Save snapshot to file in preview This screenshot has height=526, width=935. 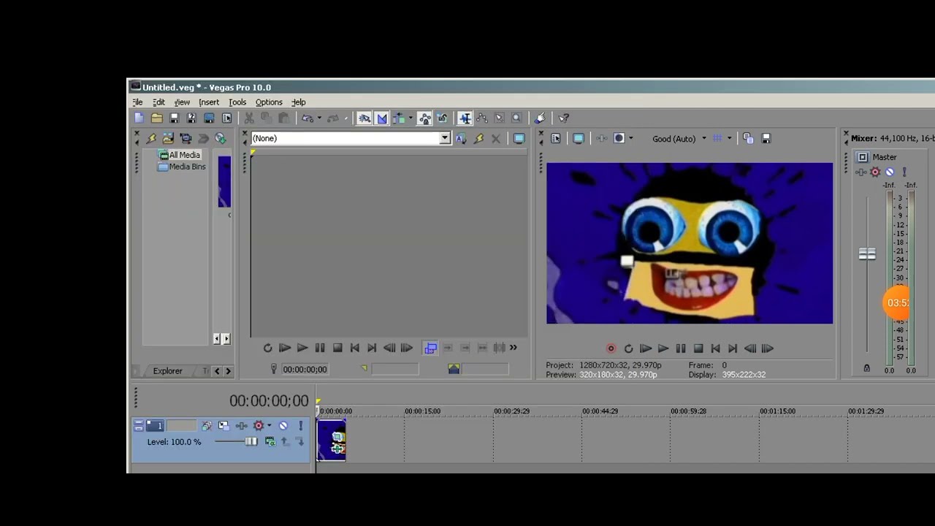pyautogui.click(x=766, y=138)
